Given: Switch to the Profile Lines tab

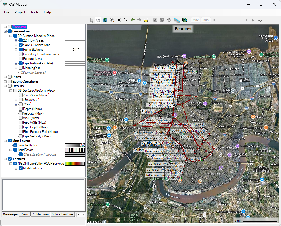Looking at the screenshot, I should click(x=40, y=214).
